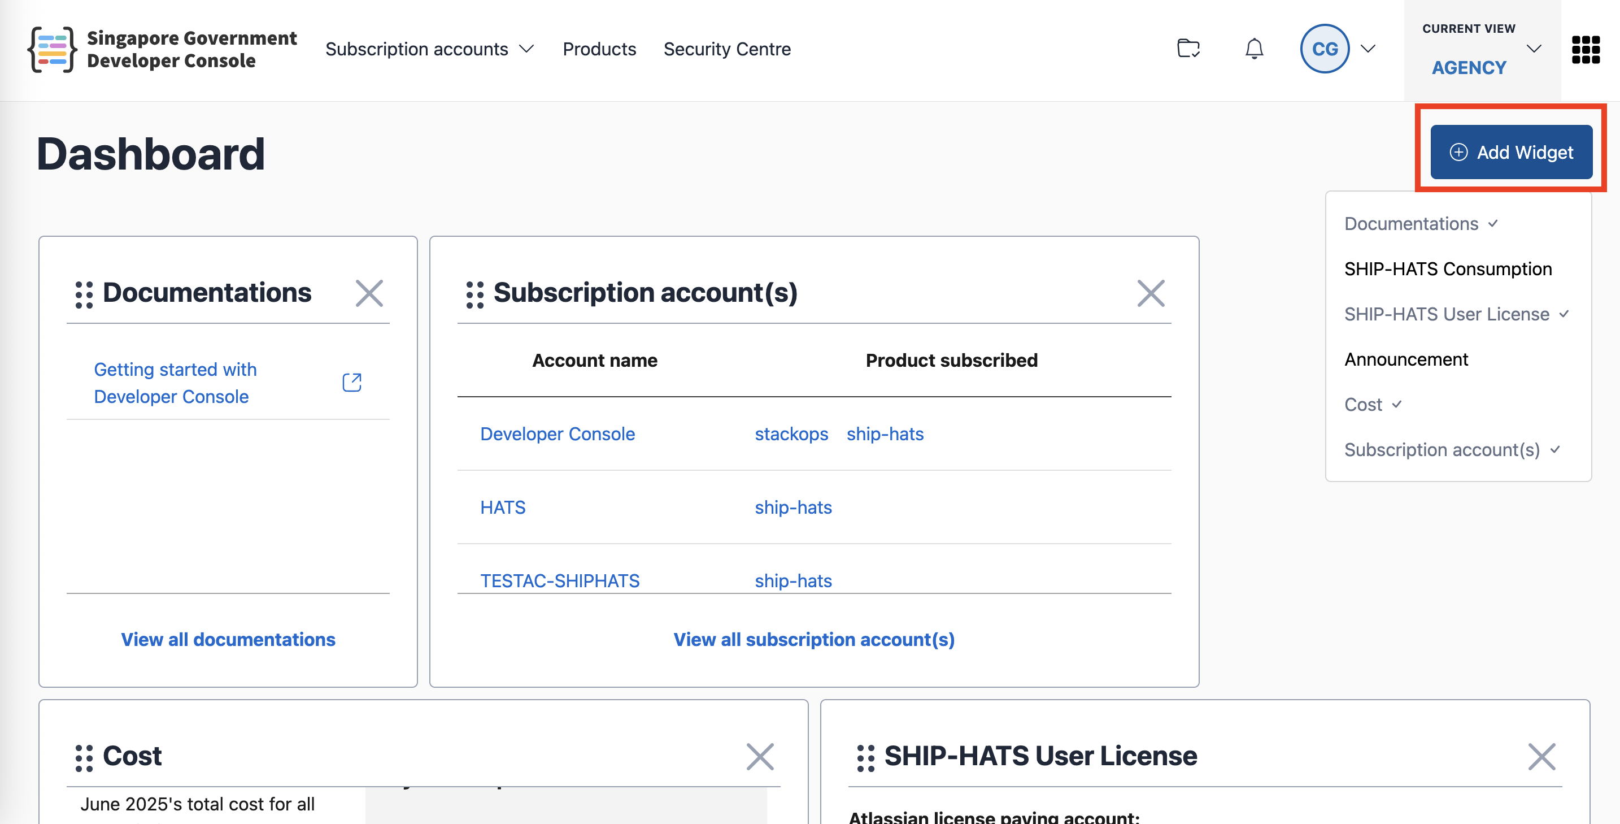
Task: Open the TESTAC-SHIPHATS account link
Action: 560,580
